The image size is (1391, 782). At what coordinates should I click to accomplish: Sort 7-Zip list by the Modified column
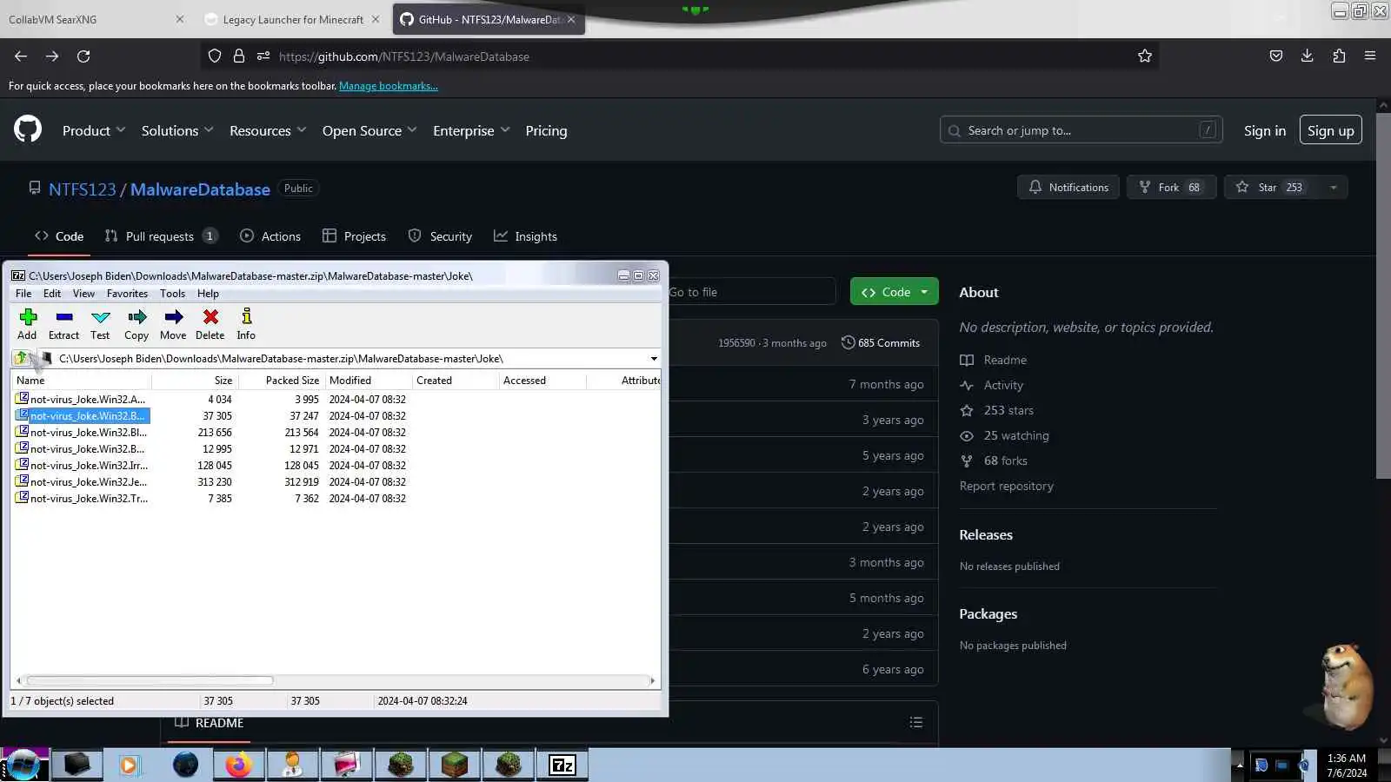tap(368, 381)
